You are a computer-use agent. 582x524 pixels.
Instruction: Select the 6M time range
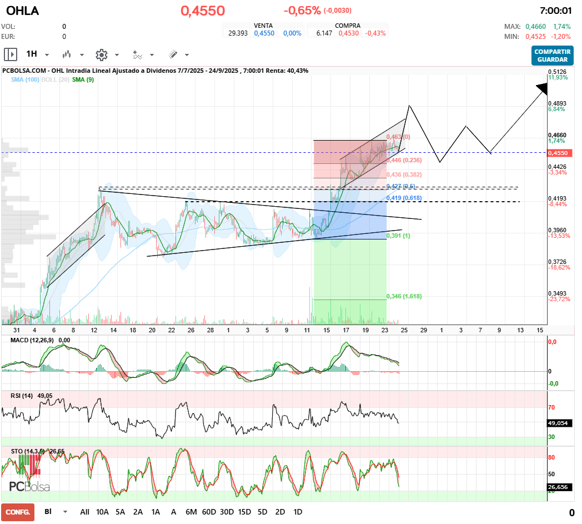coord(191,512)
